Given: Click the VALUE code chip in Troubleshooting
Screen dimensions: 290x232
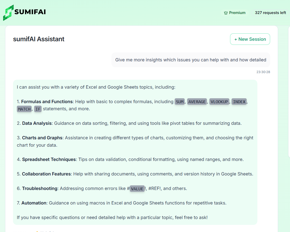Looking at the screenshot, I should point(137,189).
